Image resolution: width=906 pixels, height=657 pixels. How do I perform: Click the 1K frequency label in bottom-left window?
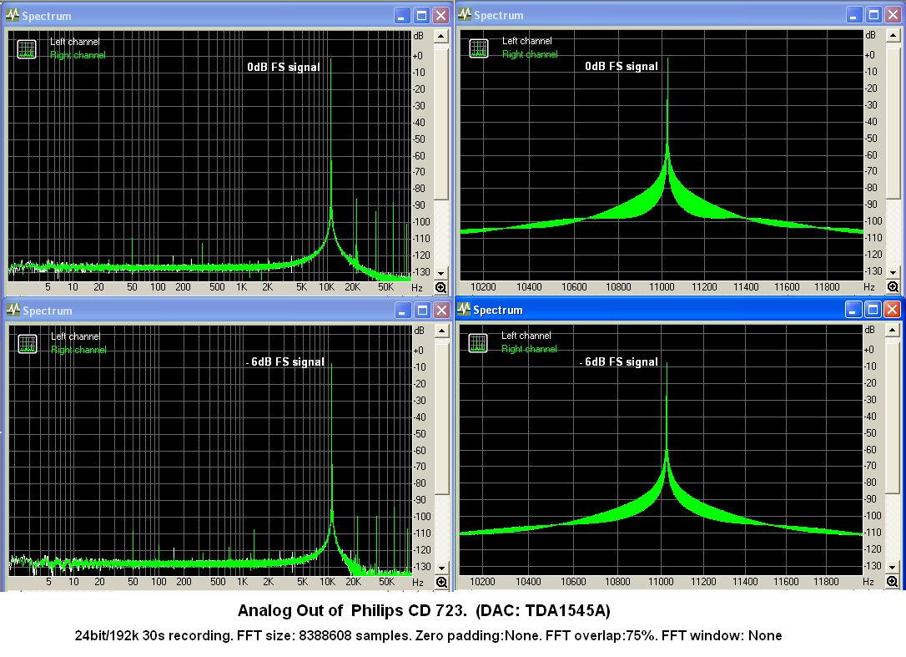tap(242, 582)
